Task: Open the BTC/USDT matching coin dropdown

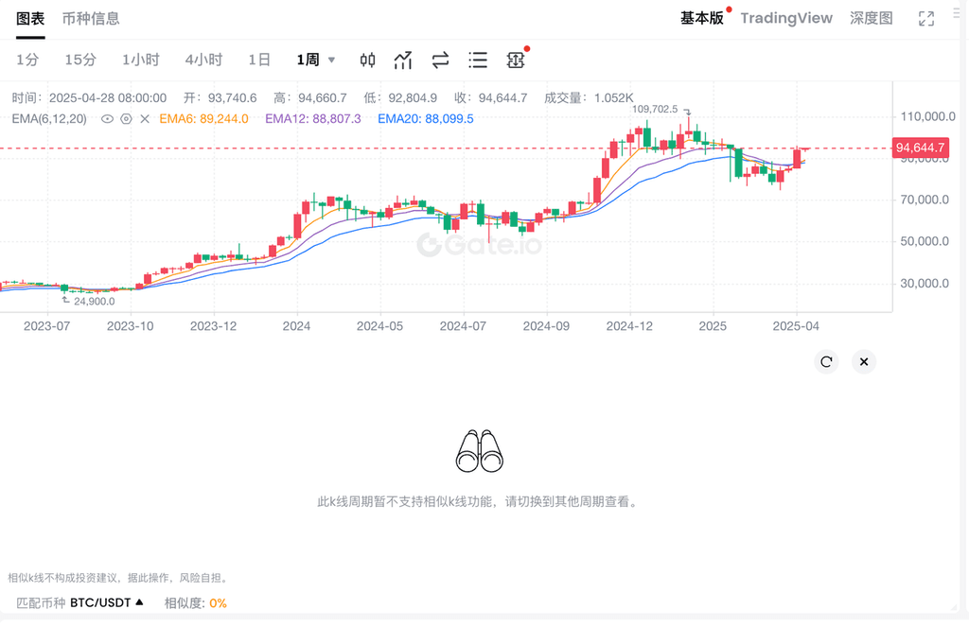Action: (x=106, y=602)
